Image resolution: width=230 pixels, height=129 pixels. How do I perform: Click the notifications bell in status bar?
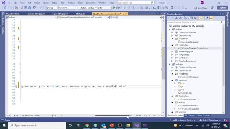click(226, 120)
